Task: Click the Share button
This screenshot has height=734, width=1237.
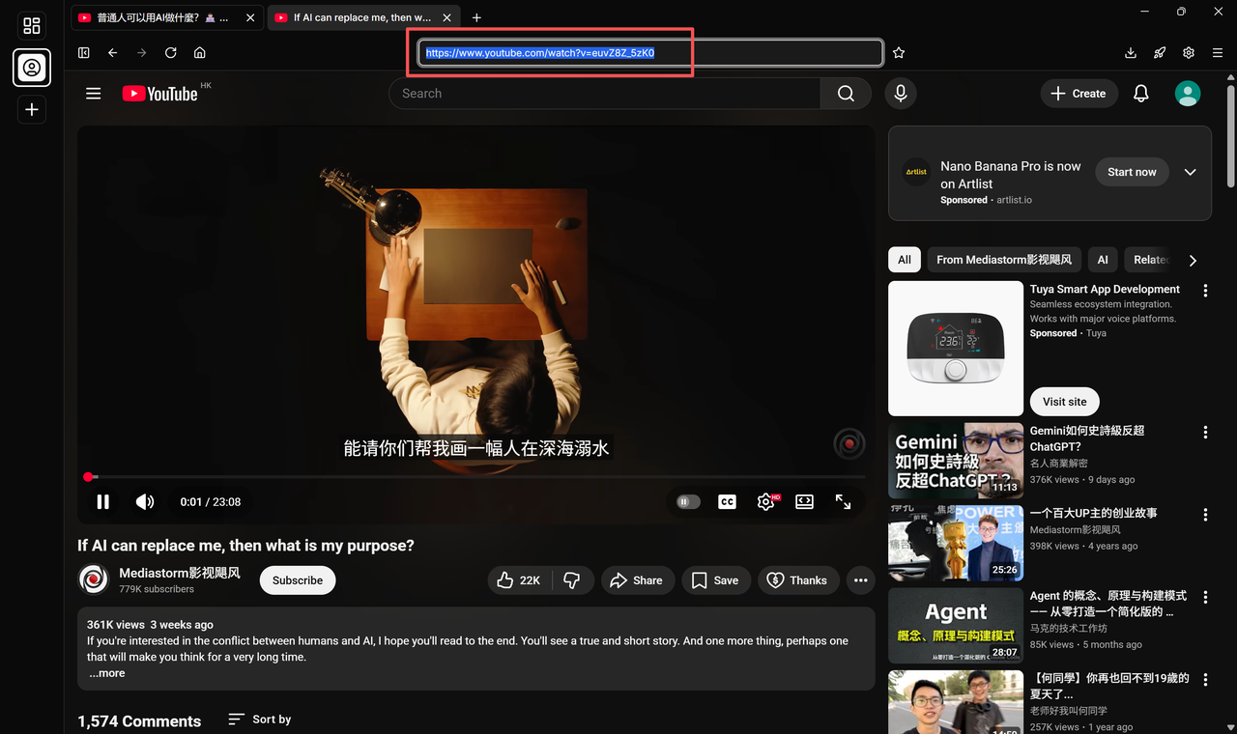Action: tap(637, 580)
